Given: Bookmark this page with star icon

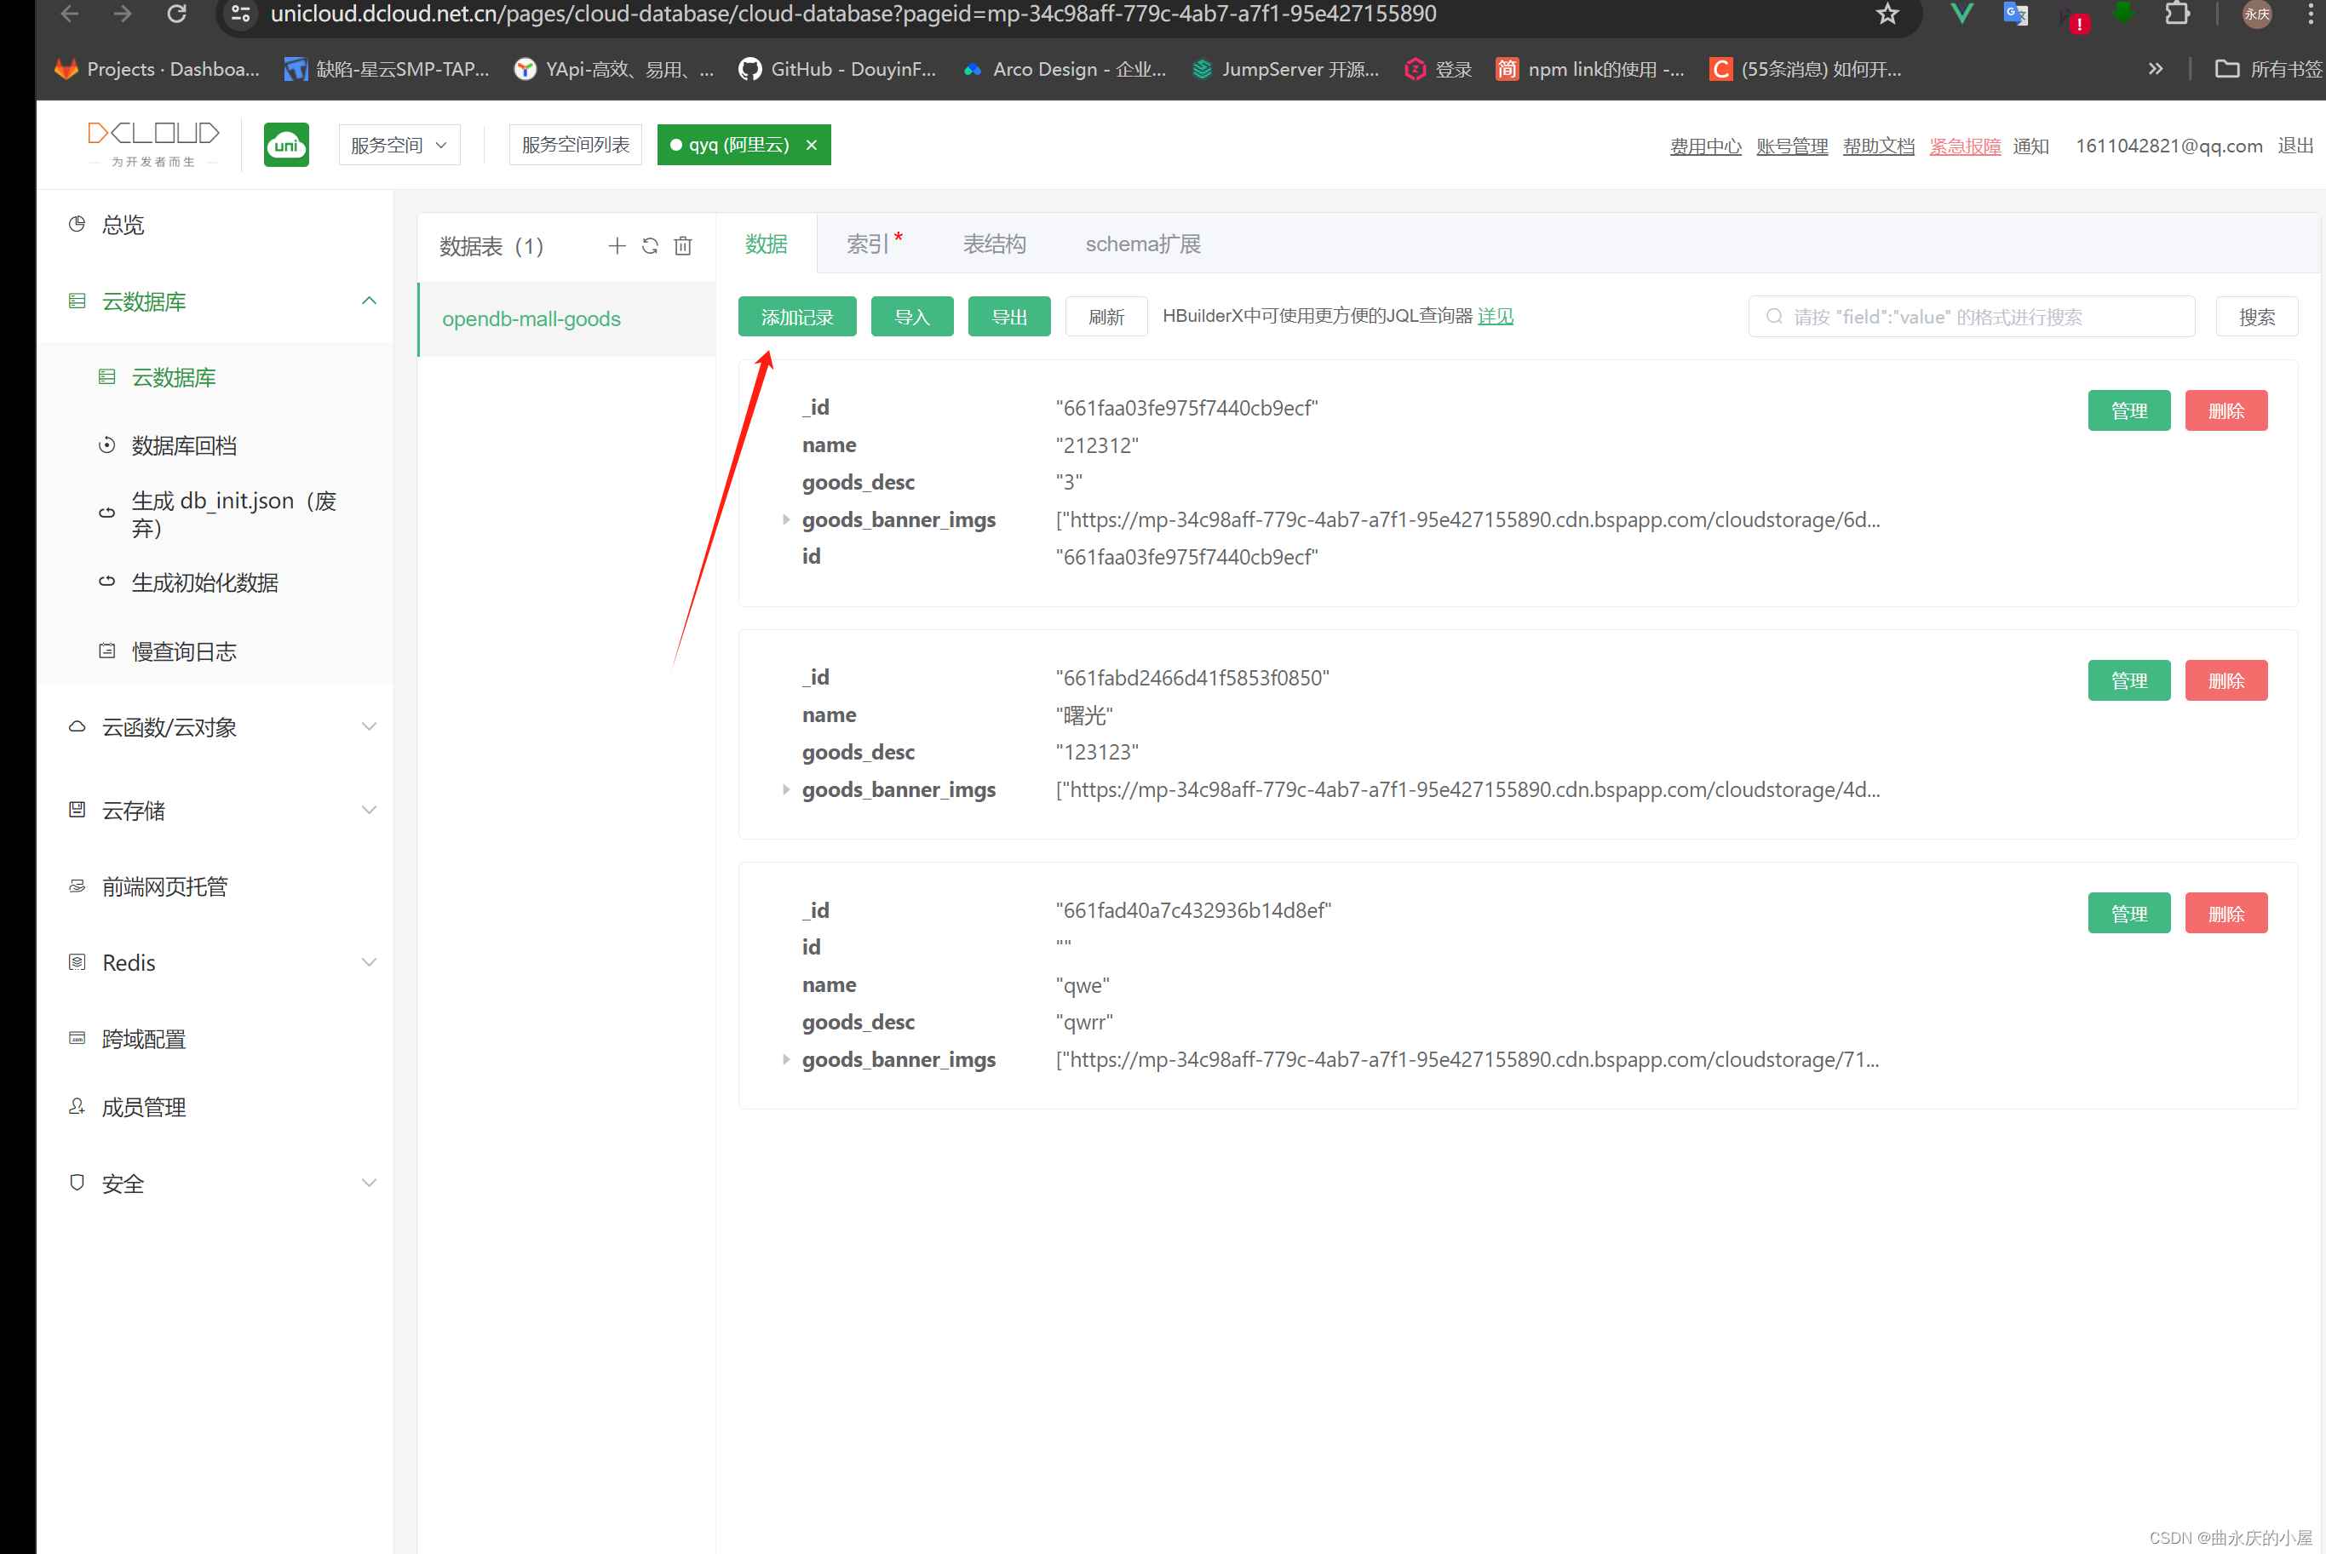Looking at the screenshot, I should pos(1887,14).
